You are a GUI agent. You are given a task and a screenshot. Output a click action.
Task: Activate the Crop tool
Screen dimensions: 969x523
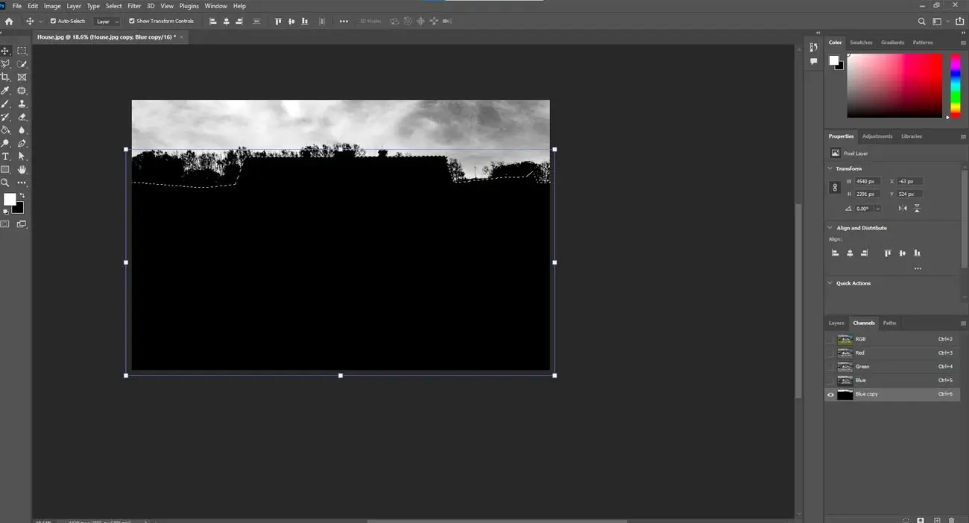click(6, 77)
